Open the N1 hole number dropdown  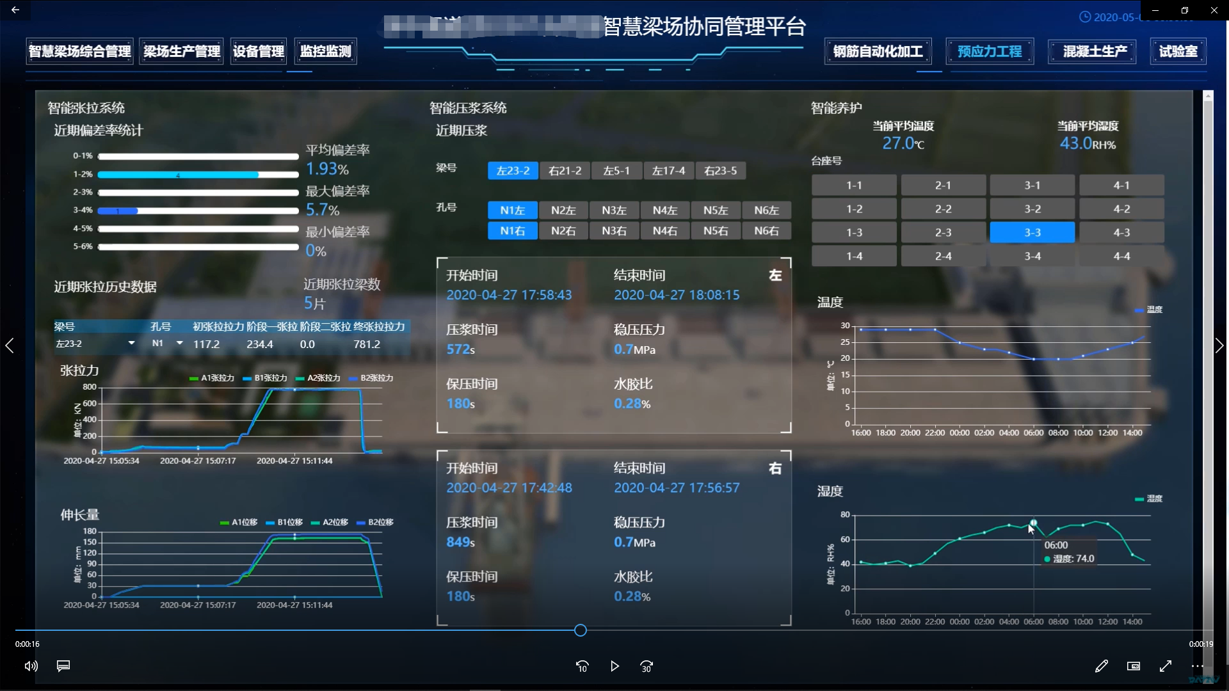point(179,344)
